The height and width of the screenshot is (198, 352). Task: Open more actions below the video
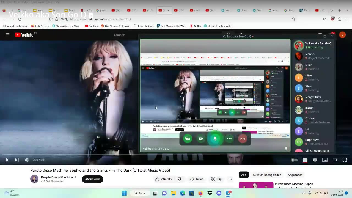pyautogui.click(x=230, y=179)
